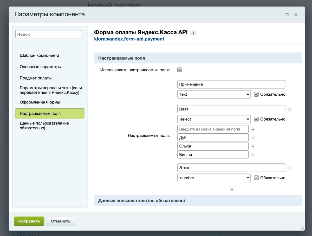312x236 pixels.
Task: Change the number field type dropdown
Action: (214, 178)
